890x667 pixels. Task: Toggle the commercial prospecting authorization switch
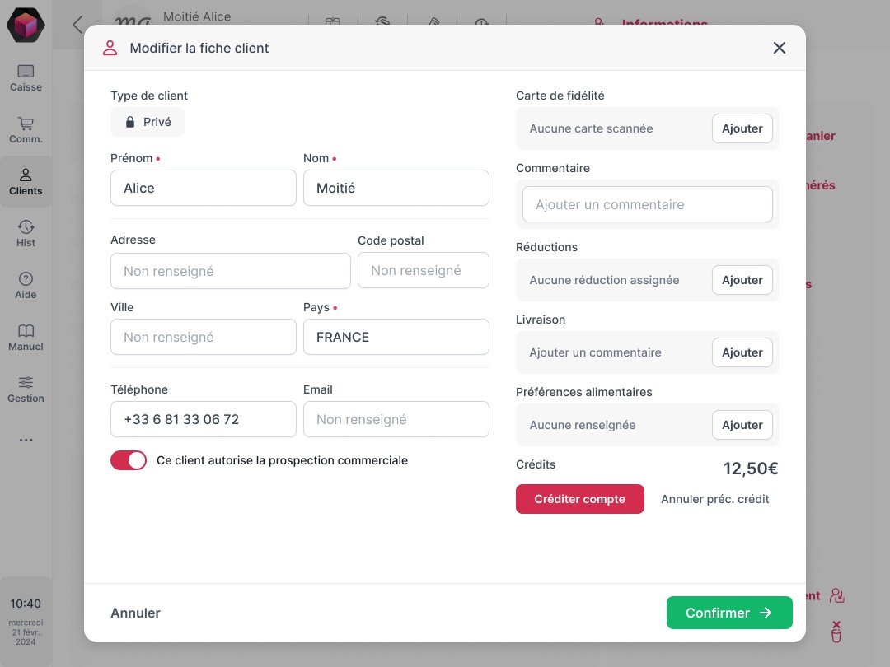click(x=129, y=460)
